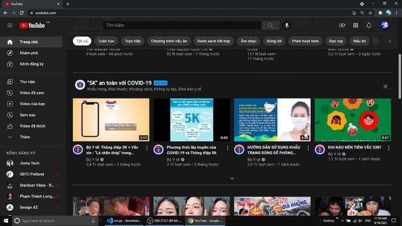Open the YouTube apps grid icon
This screenshot has height=226, width=402.
pos(356,25)
